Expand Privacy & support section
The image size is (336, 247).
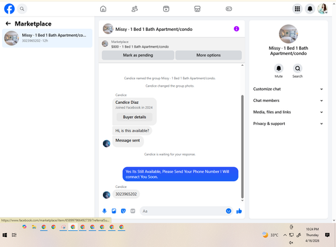pyautogui.click(x=288, y=123)
